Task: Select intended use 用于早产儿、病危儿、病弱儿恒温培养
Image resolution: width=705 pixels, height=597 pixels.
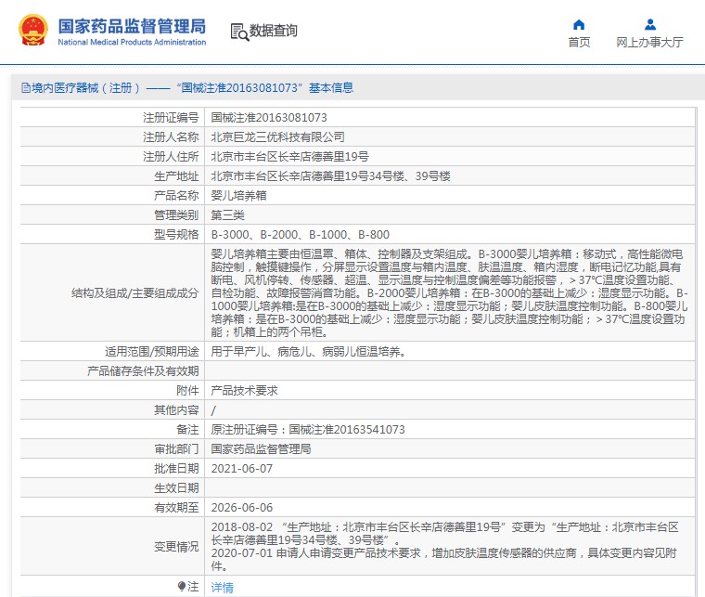Action: click(x=308, y=351)
